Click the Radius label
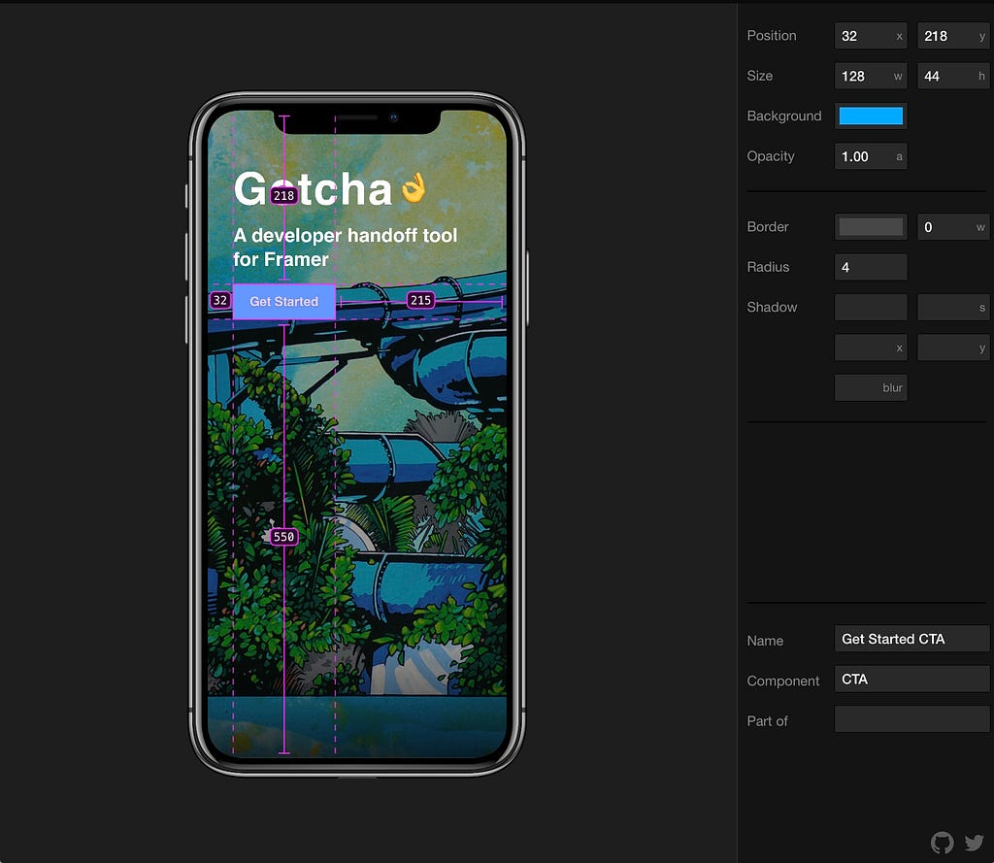 point(769,267)
